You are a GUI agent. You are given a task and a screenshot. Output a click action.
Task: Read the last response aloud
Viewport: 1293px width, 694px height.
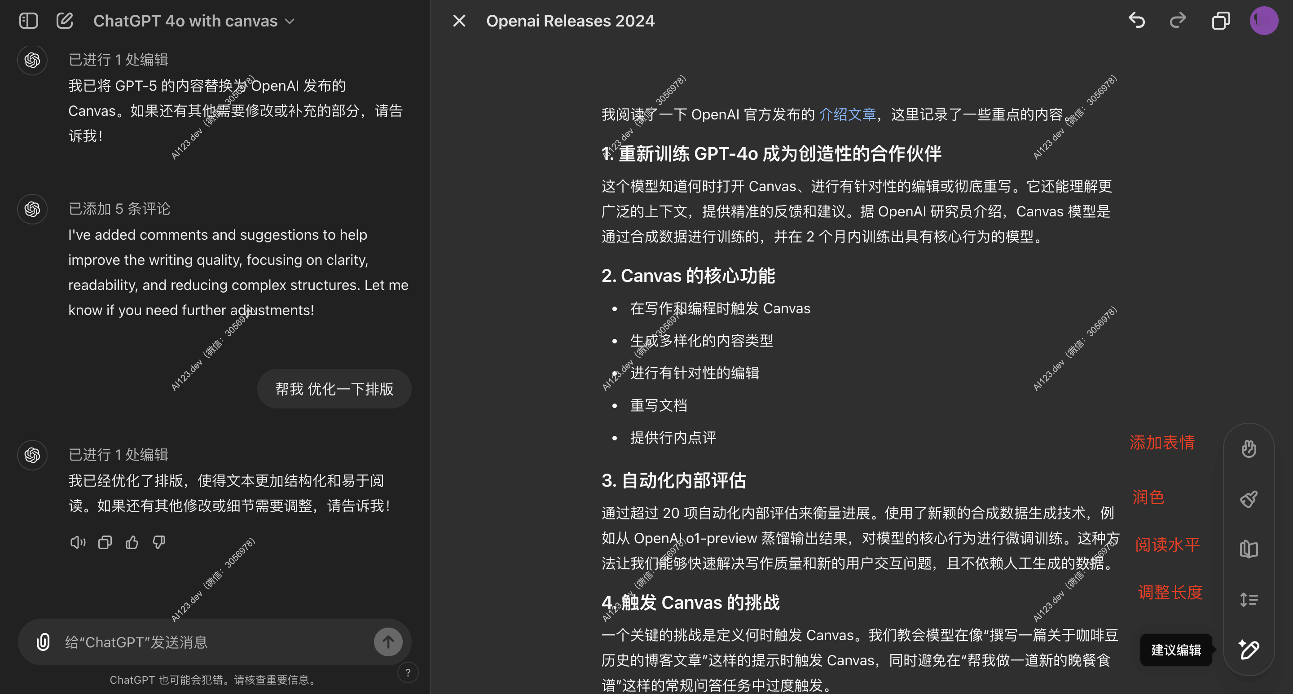pos(78,542)
